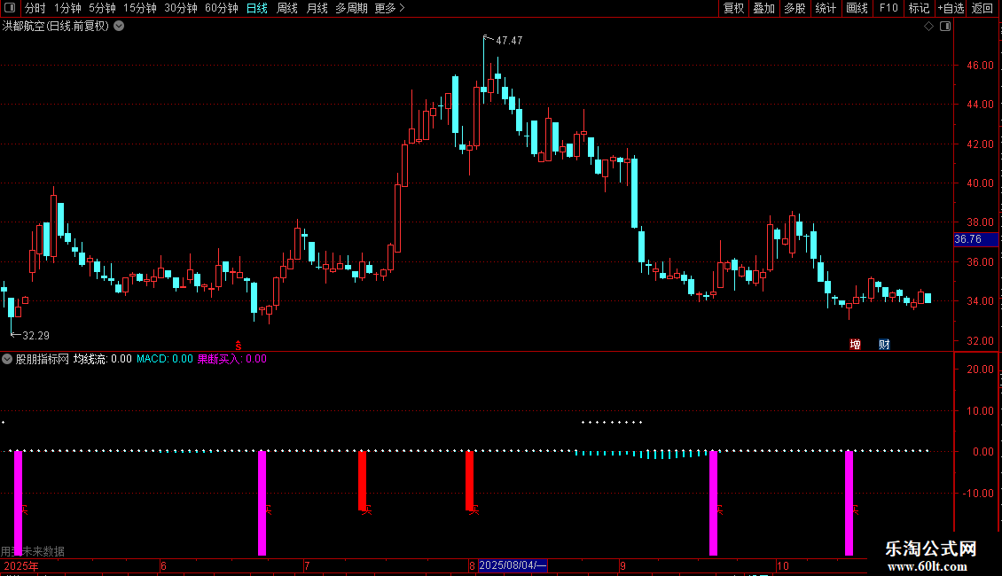Click the 叠加 overlay button
This screenshot has height=576, width=1002.
coord(763,8)
